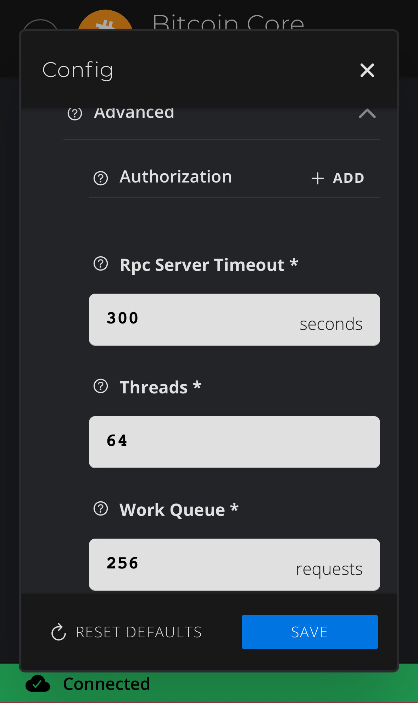Close the Config dialog with the X icon
The image size is (418, 703).
pos(367,70)
